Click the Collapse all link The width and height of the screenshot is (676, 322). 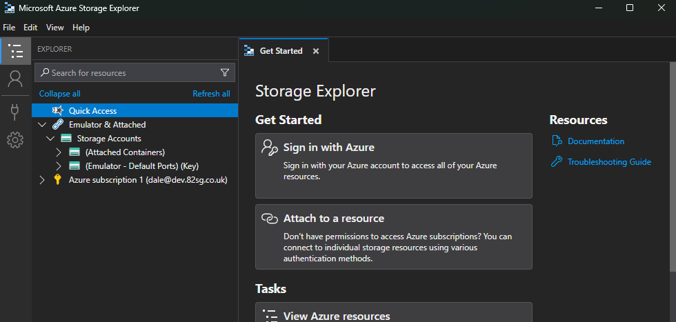(x=59, y=94)
